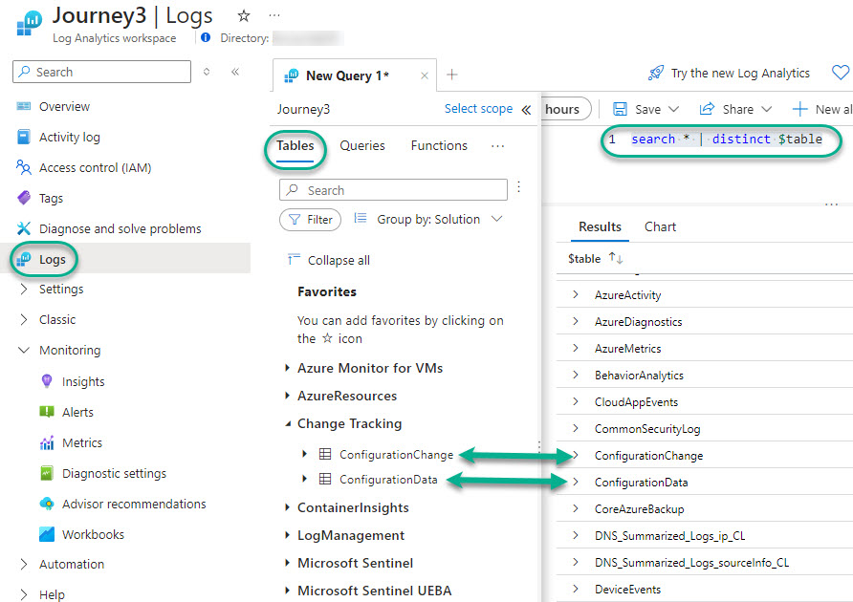Collapse the tables side pane with double chevron
Image resolution: width=853 pixels, height=602 pixels.
[x=526, y=110]
